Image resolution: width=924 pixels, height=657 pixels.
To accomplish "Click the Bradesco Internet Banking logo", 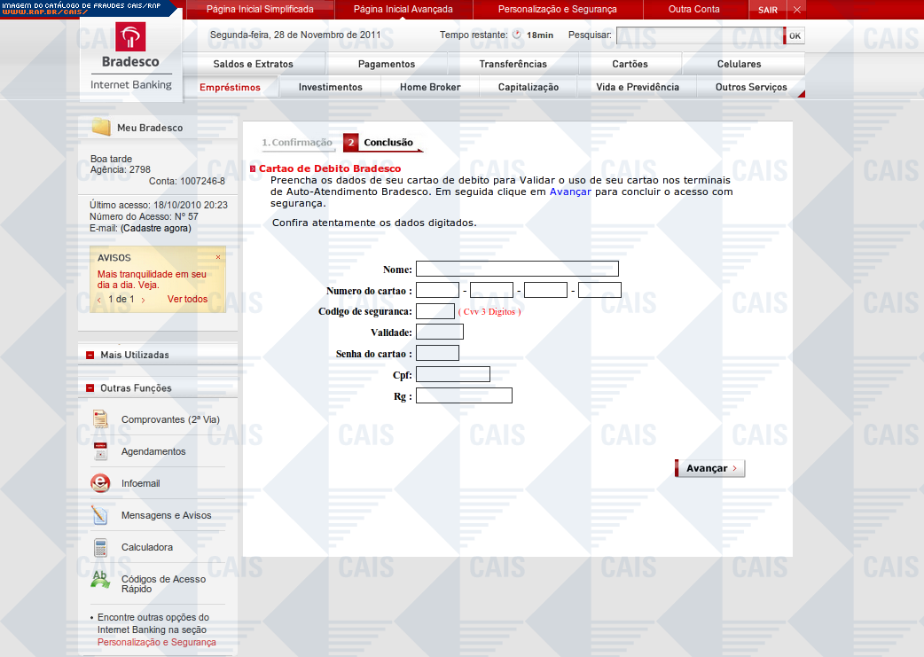I will point(130,55).
